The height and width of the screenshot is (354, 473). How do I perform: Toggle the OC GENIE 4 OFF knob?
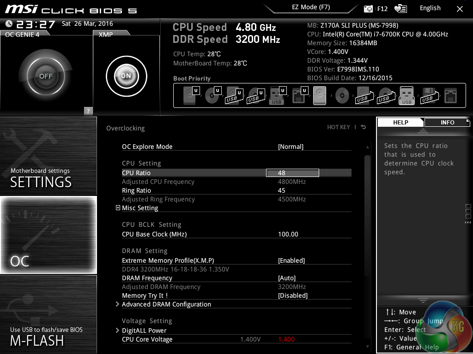click(46, 76)
